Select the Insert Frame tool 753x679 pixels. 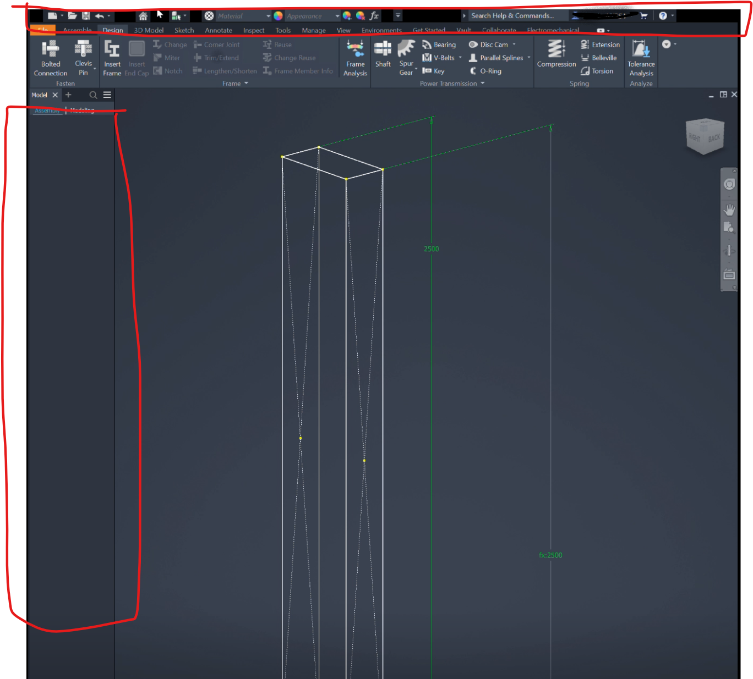pyautogui.click(x=112, y=58)
